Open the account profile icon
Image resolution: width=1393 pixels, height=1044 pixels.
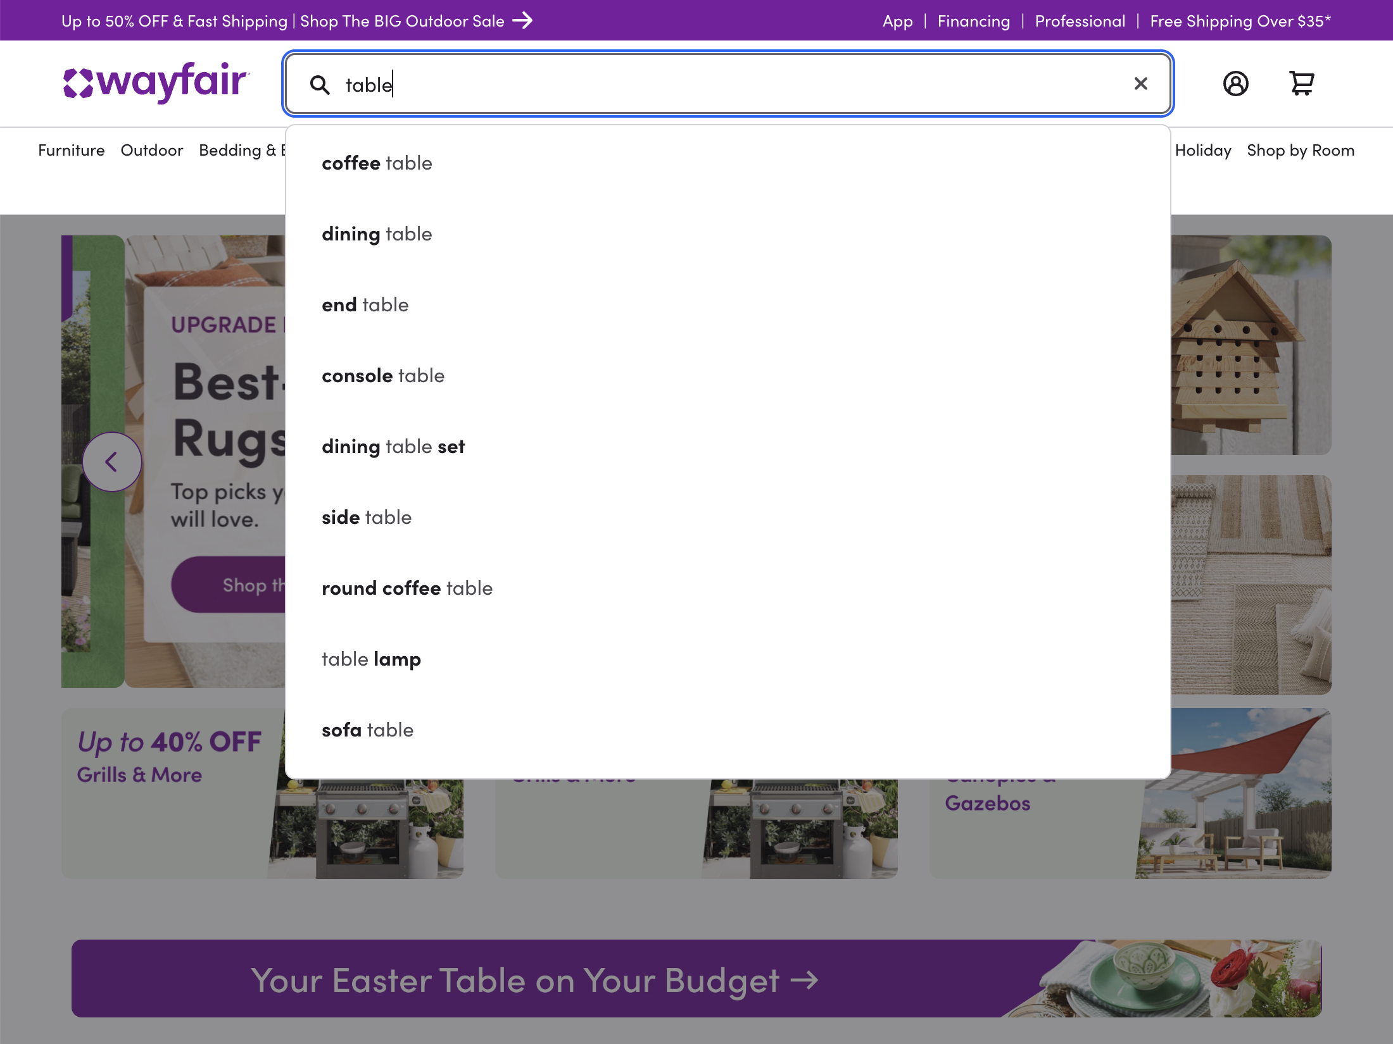[x=1237, y=83]
